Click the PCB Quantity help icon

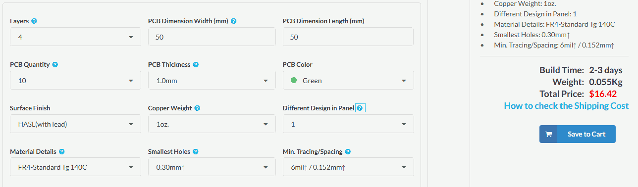pos(55,65)
